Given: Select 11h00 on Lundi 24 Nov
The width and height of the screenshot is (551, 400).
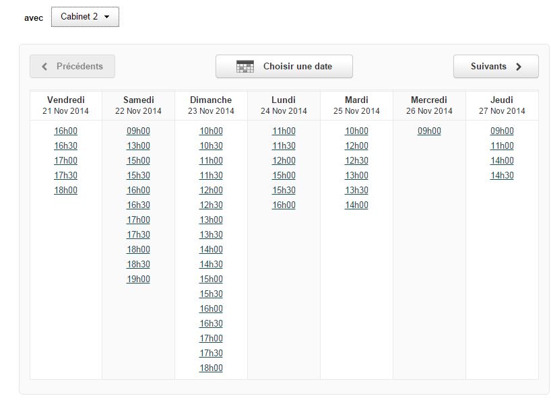Looking at the screenshot, I should [x=284, y=131].
